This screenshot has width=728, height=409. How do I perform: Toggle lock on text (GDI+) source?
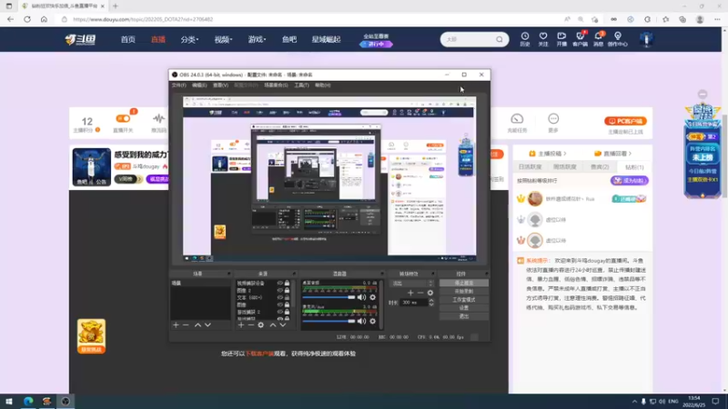287,298
